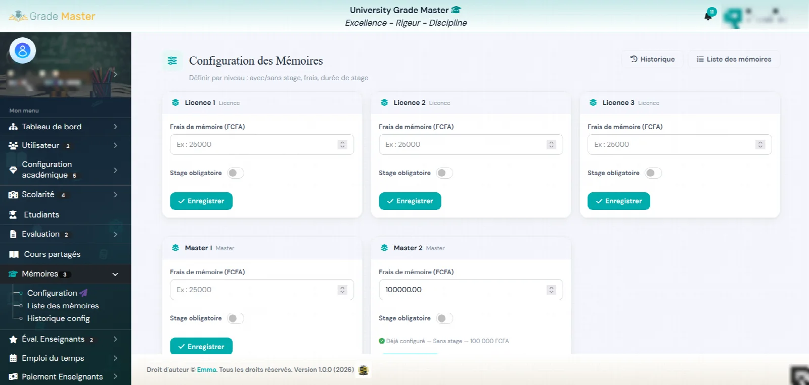
Task: Click the configuration sliders icon beside page title
Action: click(172, 61)
